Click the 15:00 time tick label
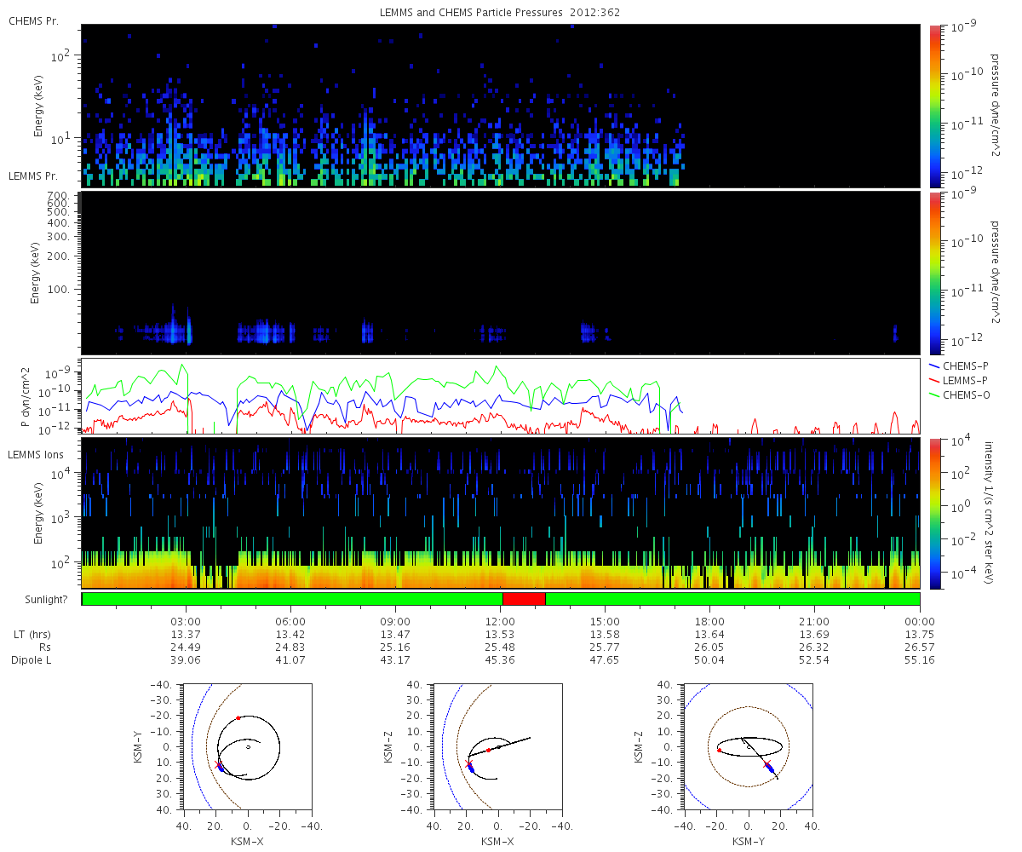Image resolution: width=1022 pixels, height=852 pixels. click(x=605, y=622)
